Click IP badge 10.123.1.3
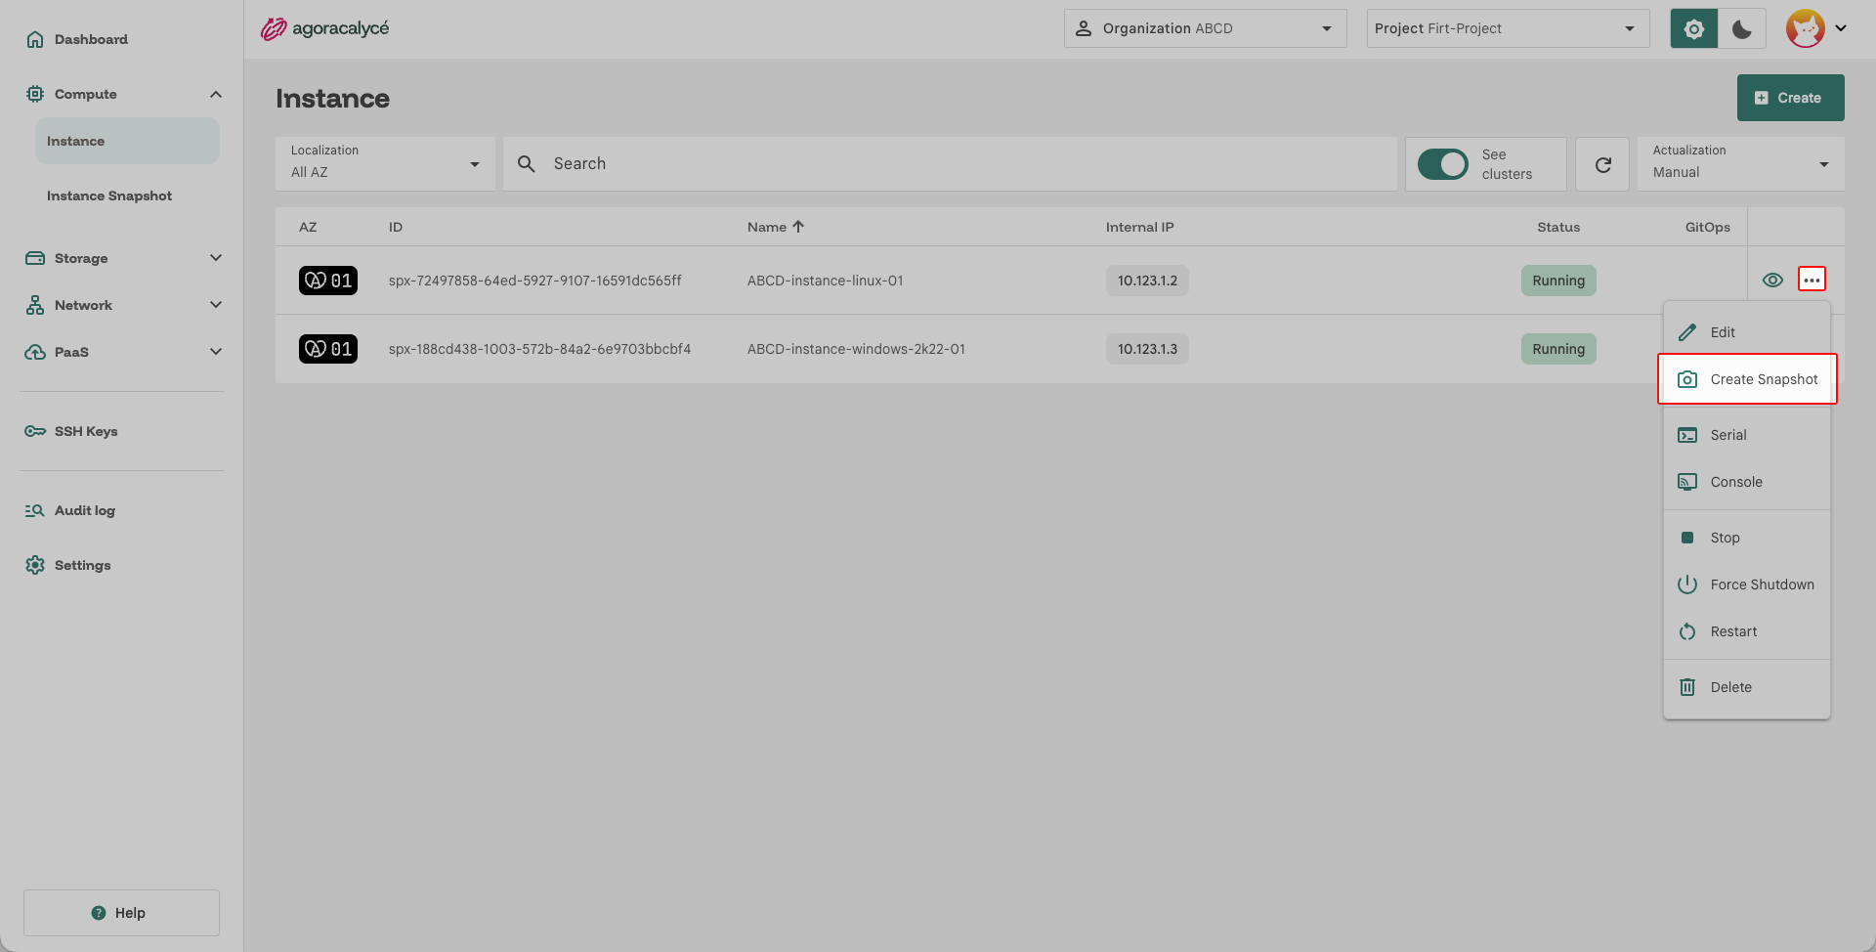The image size is (1876, 952). (x=1147, y=349)
